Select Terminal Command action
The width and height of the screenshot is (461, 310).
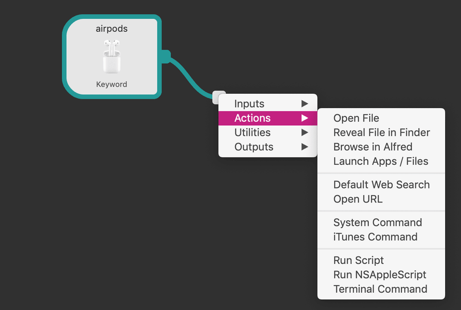pyautogui.click(x=380, y=289)
